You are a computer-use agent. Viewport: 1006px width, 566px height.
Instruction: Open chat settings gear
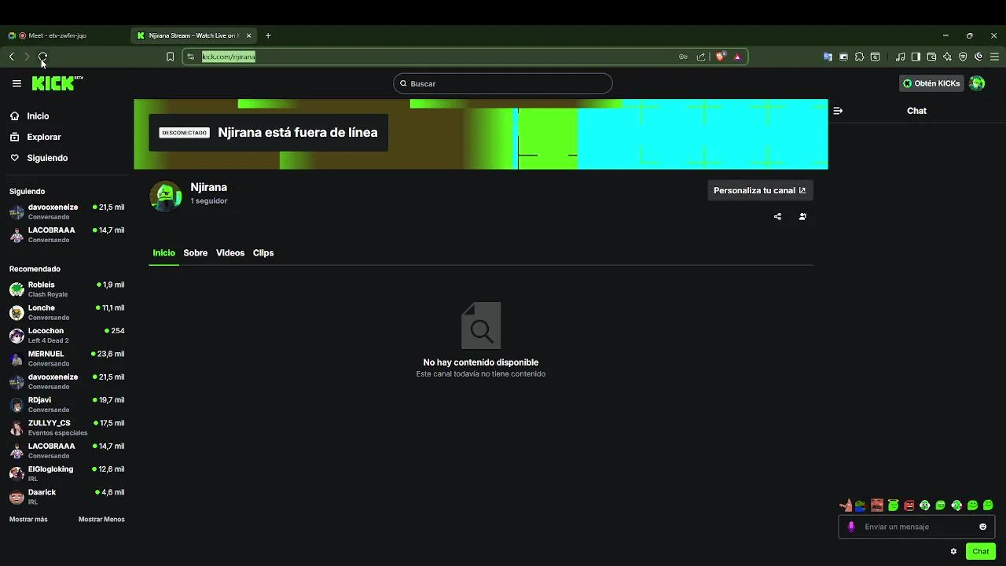953,551
